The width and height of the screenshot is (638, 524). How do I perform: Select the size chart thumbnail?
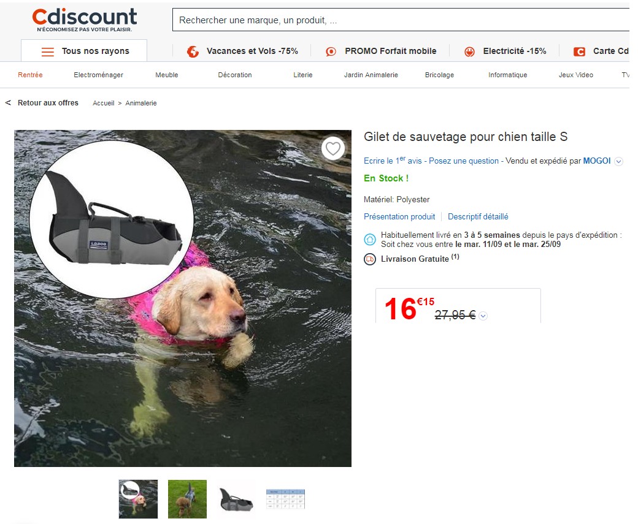[x=285, y=499]
